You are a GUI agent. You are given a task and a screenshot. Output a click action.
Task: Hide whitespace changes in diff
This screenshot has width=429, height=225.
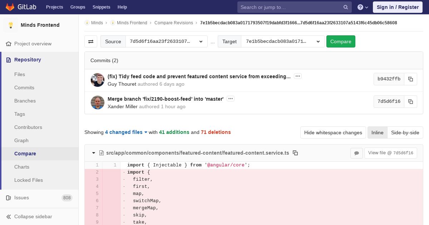pos(333,132)
